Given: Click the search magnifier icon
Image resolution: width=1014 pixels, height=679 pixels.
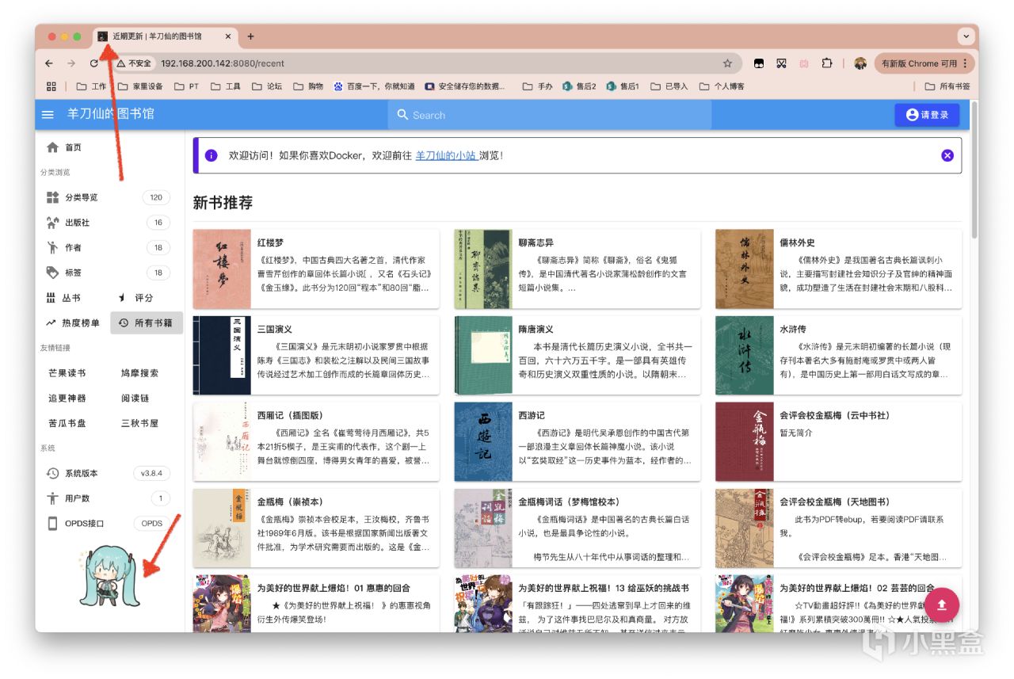Looking at the screenshot, I should click(x=403, y=115).
